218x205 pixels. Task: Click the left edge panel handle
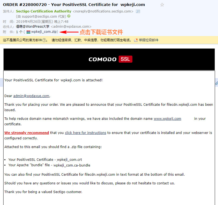pyautogui.click(x=1, y=82)
